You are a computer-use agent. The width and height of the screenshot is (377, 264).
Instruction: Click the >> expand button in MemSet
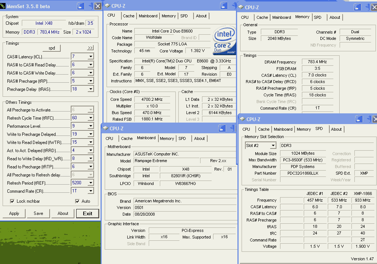[x=90, y=48]
